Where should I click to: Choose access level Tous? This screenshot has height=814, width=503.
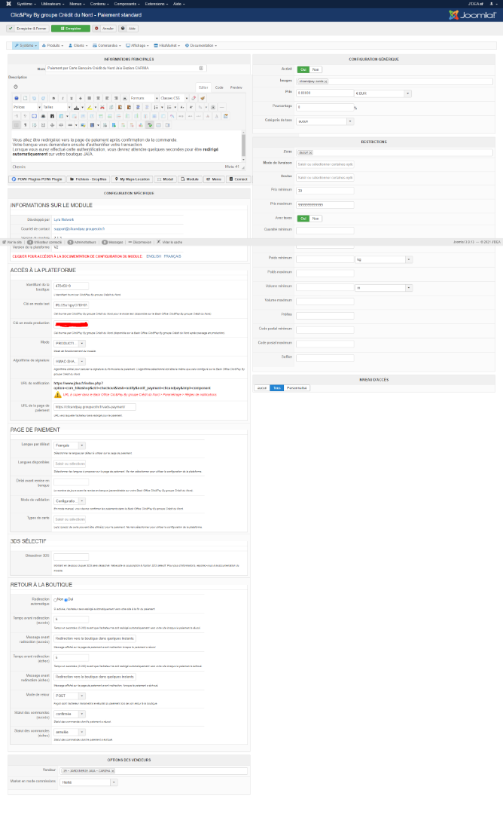click(277, 388)
